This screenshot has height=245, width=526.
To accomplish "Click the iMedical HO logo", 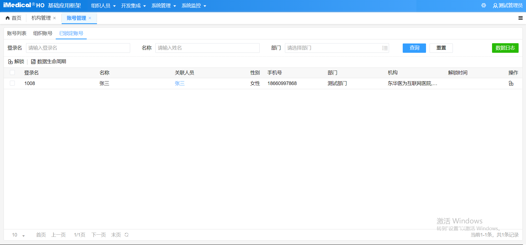I will (x=24, y=5).
